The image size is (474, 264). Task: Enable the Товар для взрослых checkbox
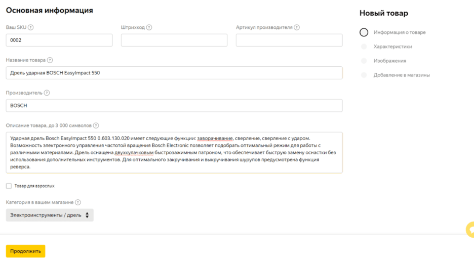9,186
